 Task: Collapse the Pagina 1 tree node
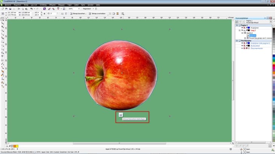click(x=237, y=25)
